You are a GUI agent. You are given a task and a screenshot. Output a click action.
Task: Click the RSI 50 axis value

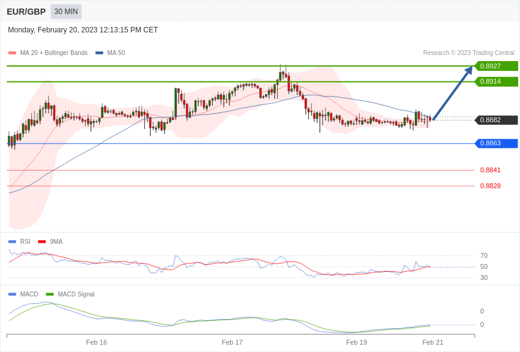point(484,266)
